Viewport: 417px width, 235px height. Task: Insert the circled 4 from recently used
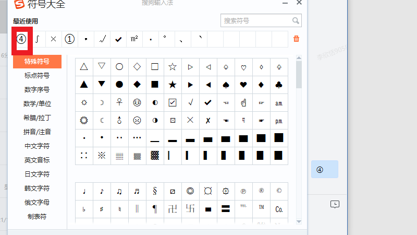pyautogui.click(x=21, y=39)
